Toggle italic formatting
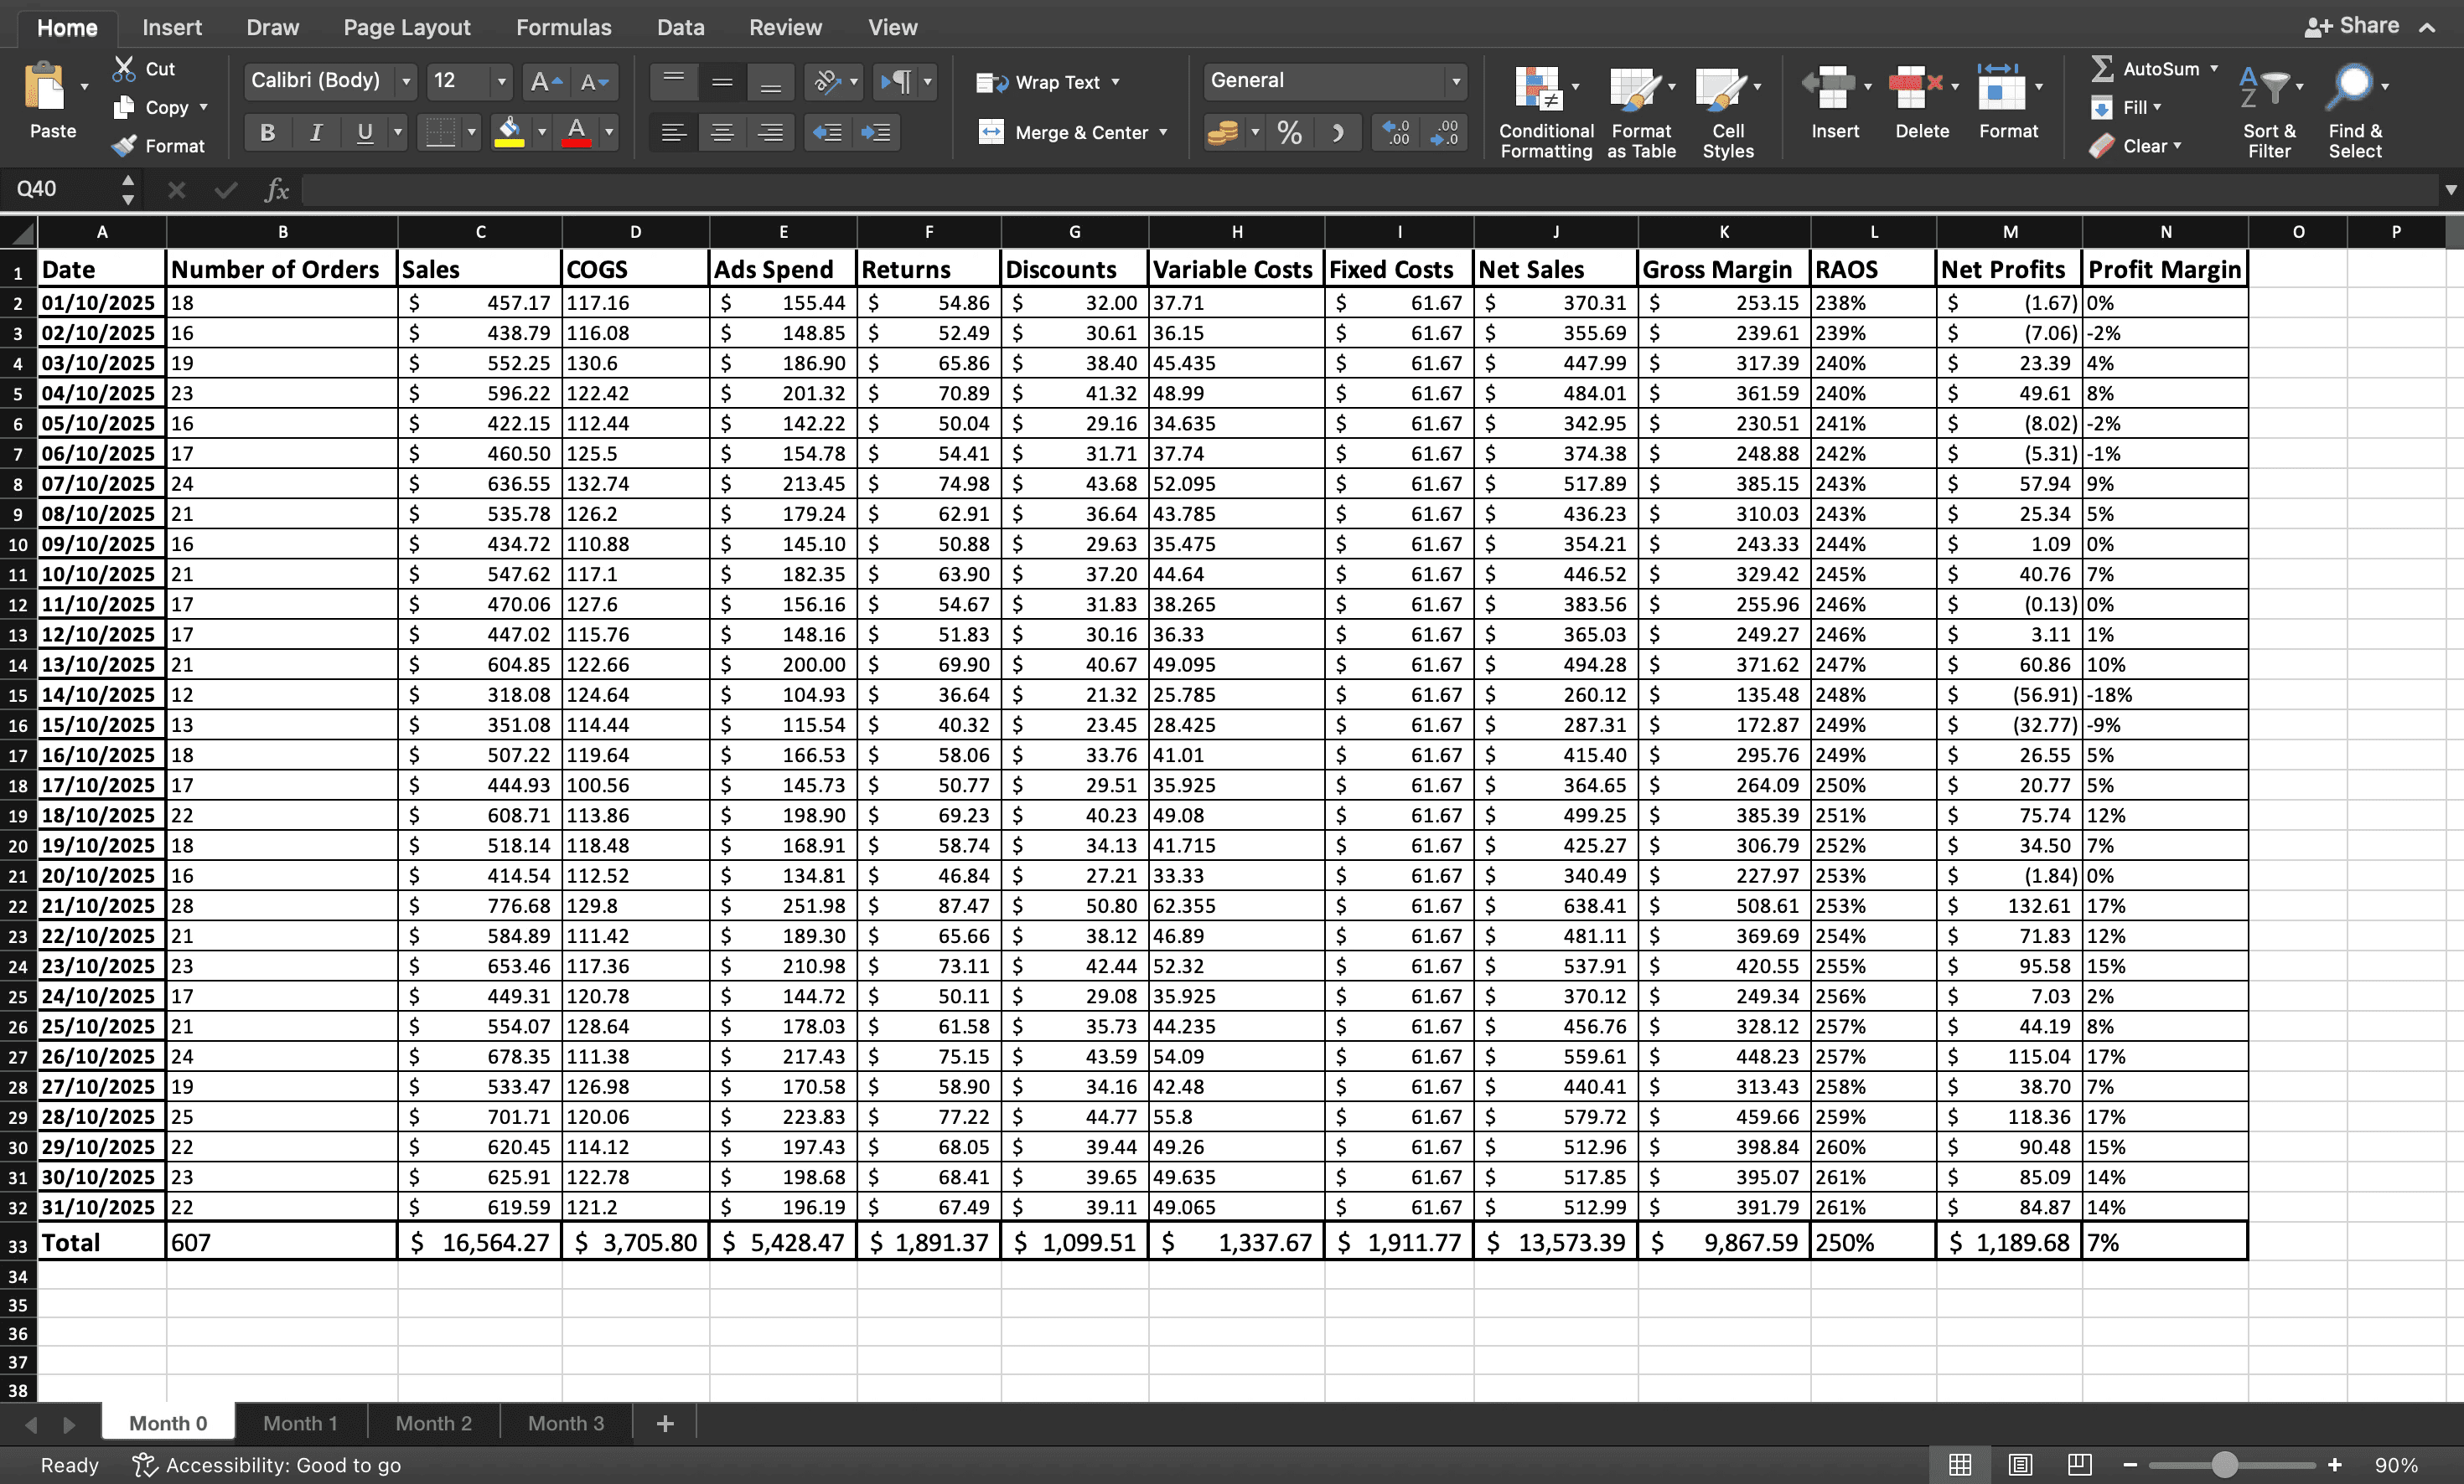2464x1484 pixels. coord(316,133)
